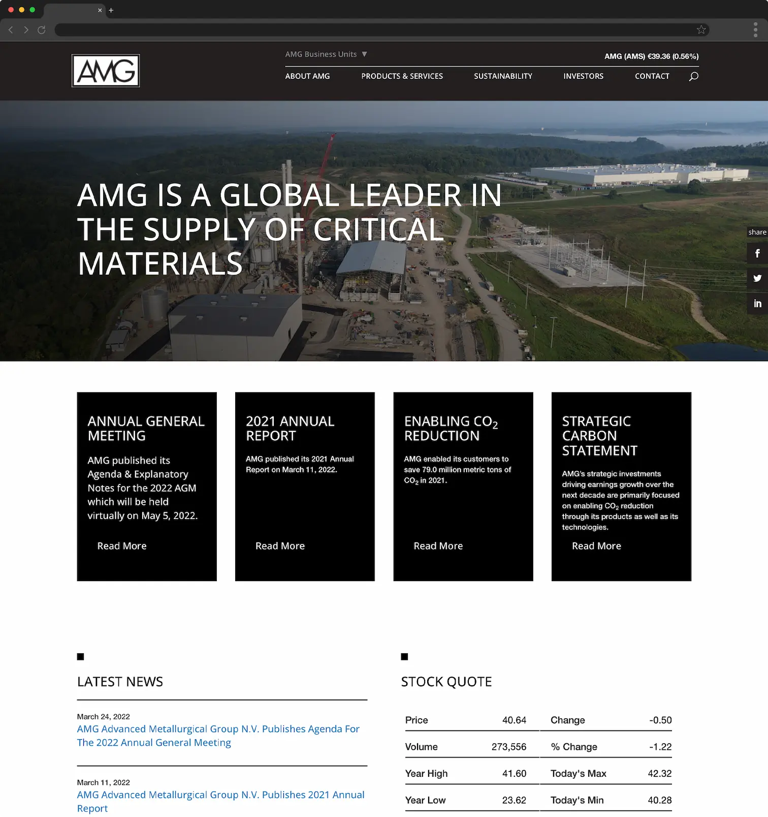Screen dimensions: 768x817
Task: Click the browser forward arrow
Action: tap(26, 30)
